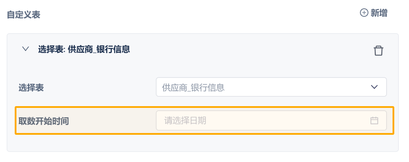Viewport: 409px width, 162px height.
Task: Click the selected value 供应商_银行信息 in the dropdown
Action: tap(193, 87)
